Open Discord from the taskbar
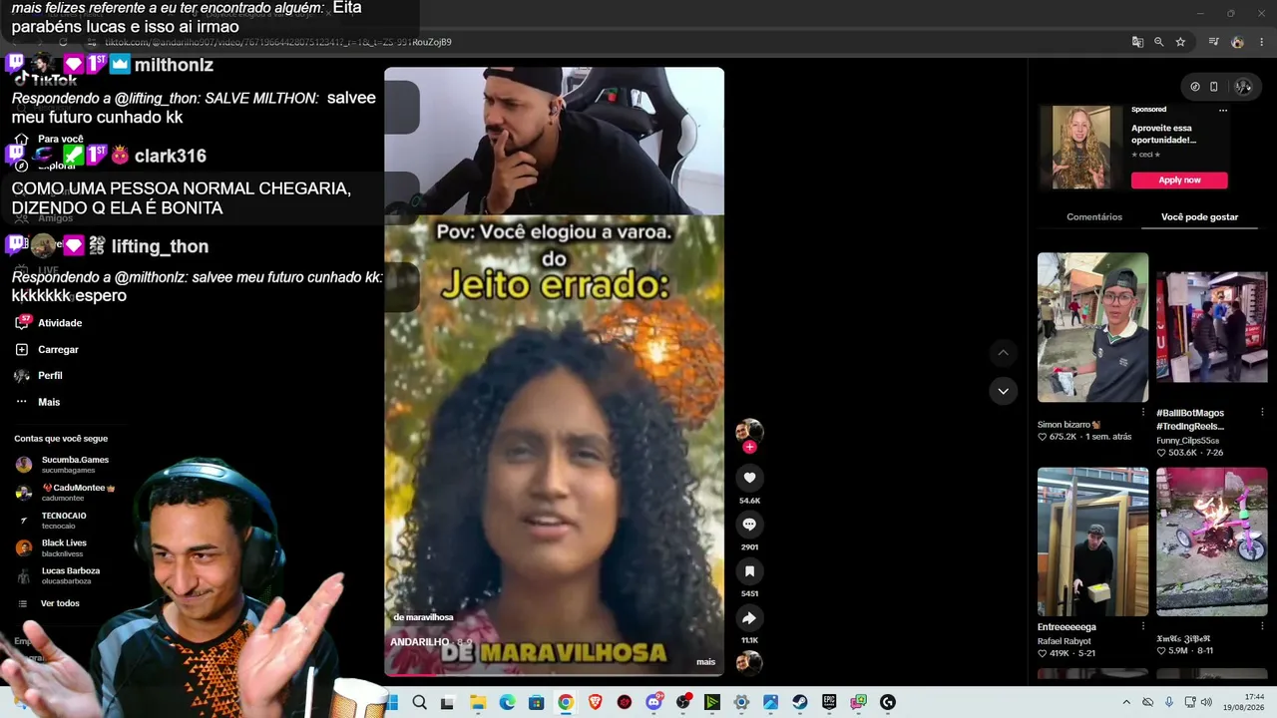 (653, 702)
